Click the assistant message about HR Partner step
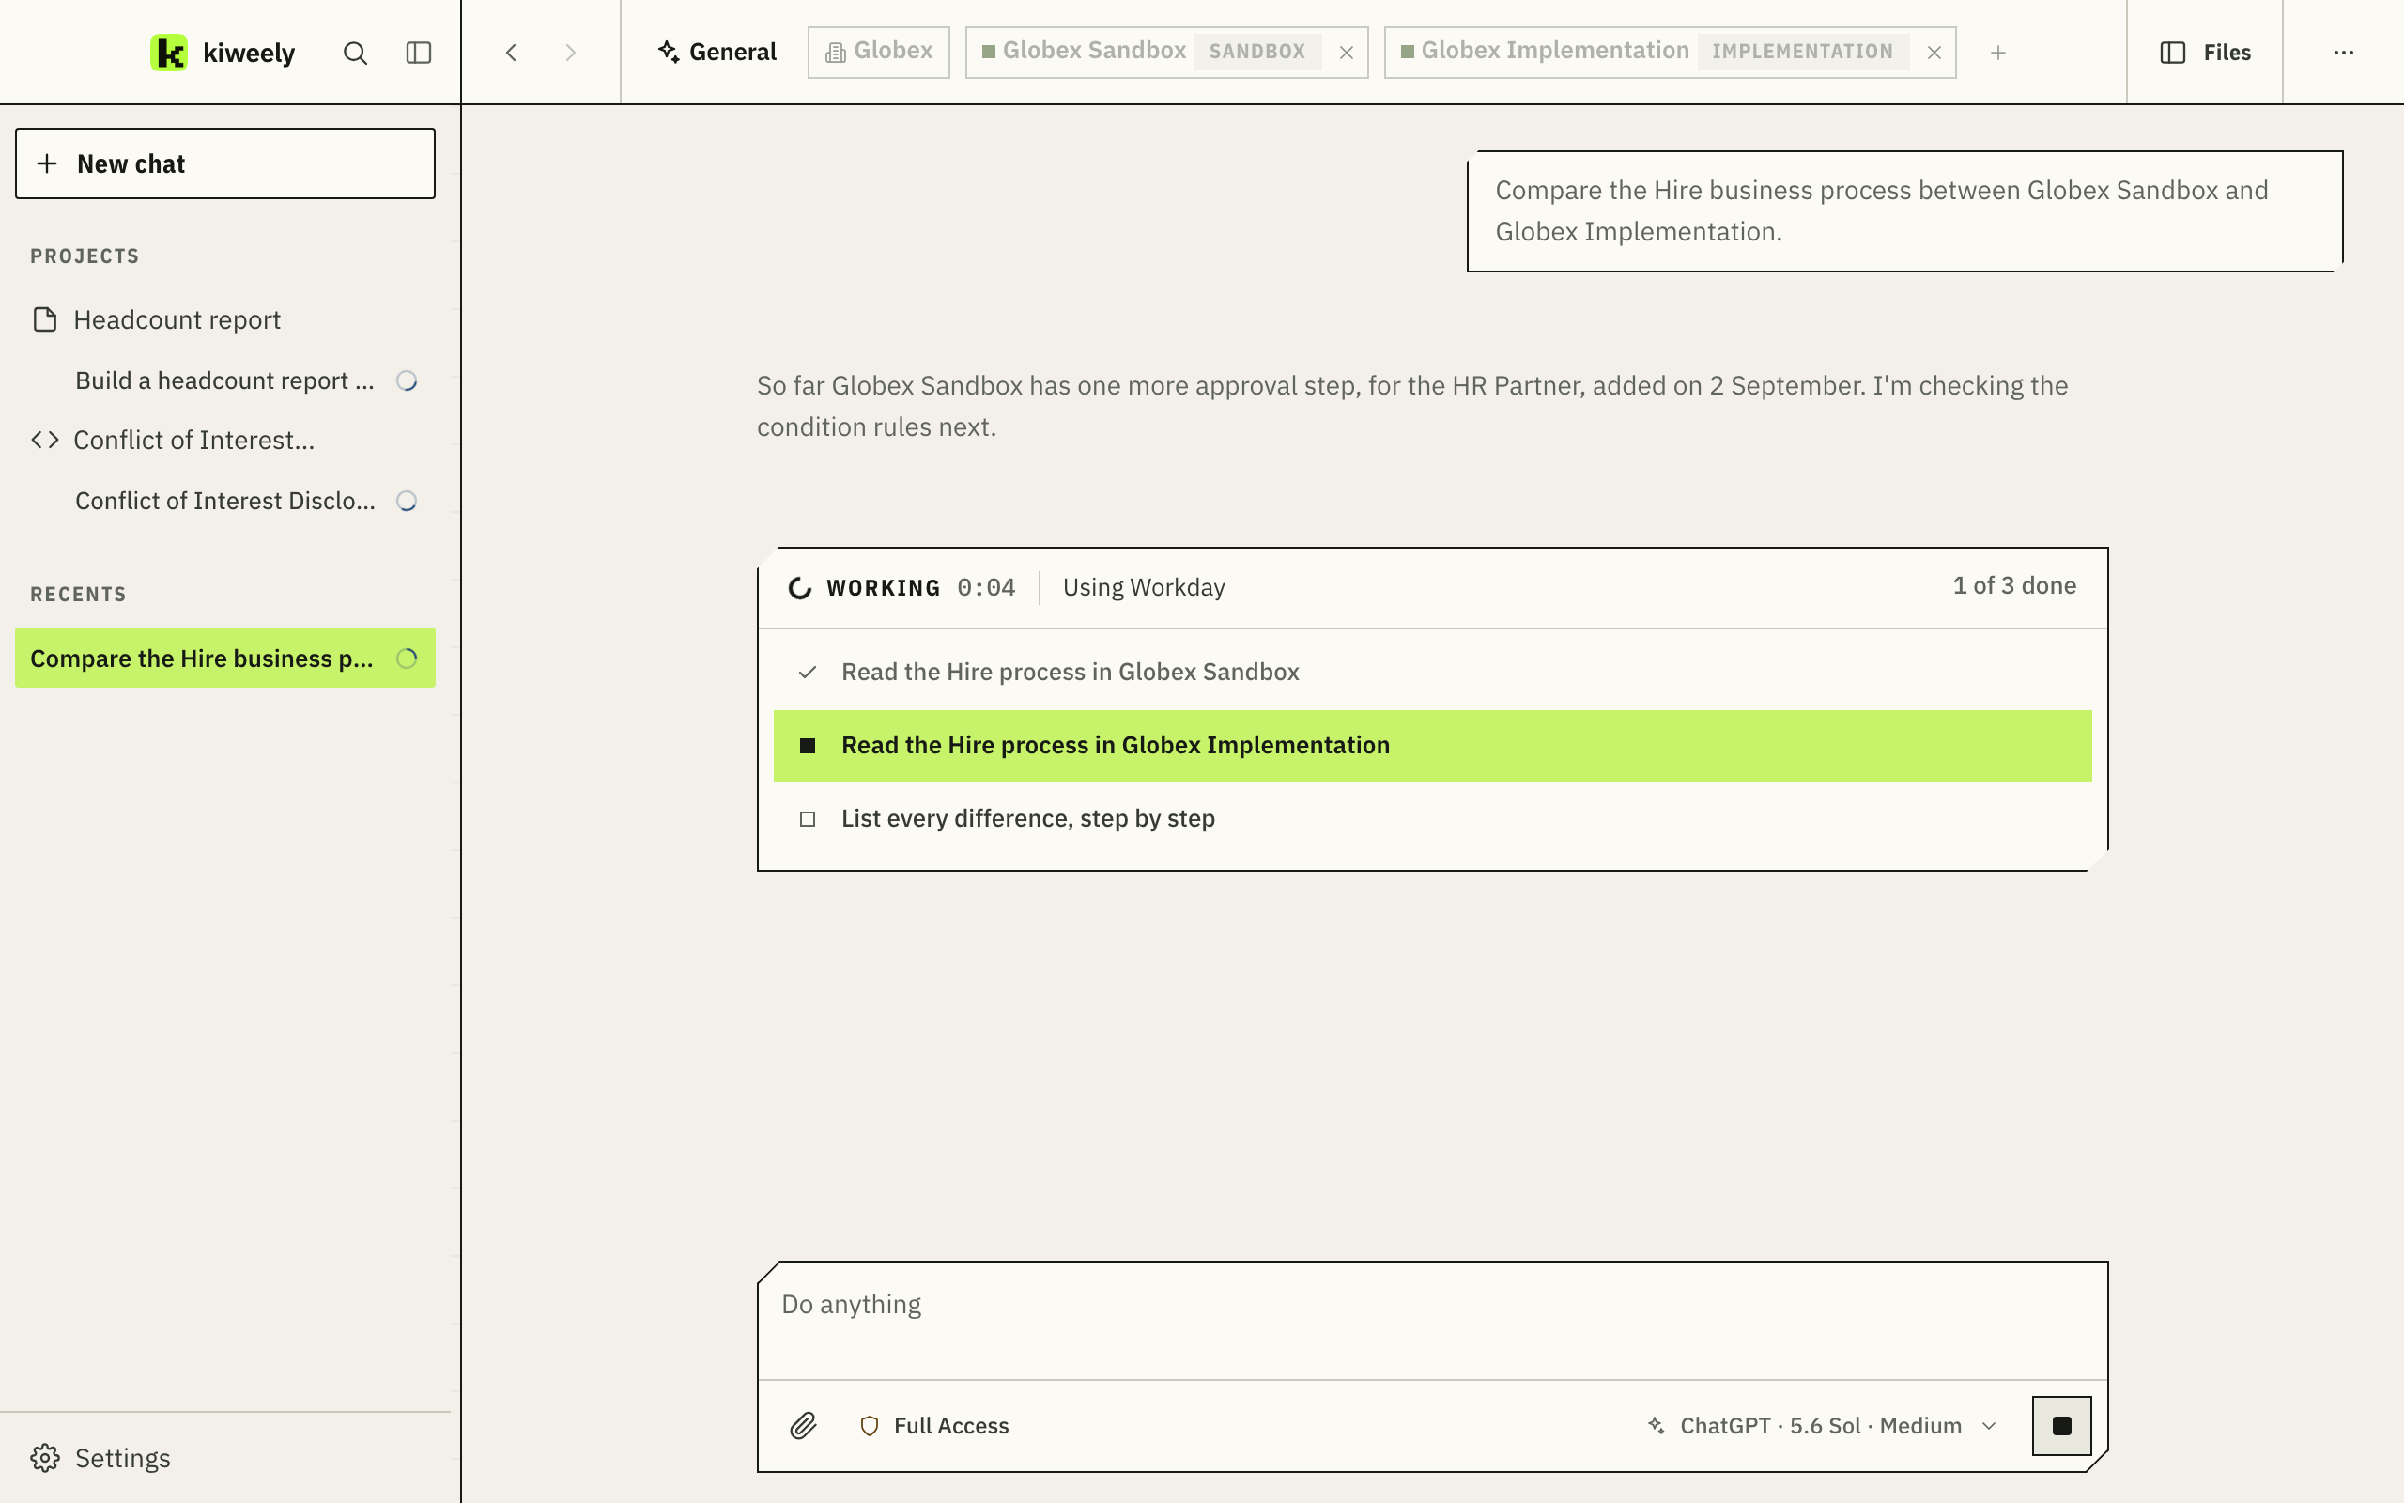The image size is (2404, 1503). 1411,406
